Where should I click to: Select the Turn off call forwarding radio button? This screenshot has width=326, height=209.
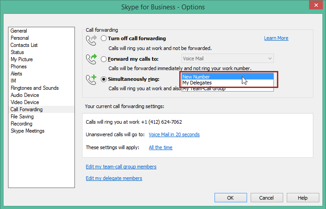103,38
